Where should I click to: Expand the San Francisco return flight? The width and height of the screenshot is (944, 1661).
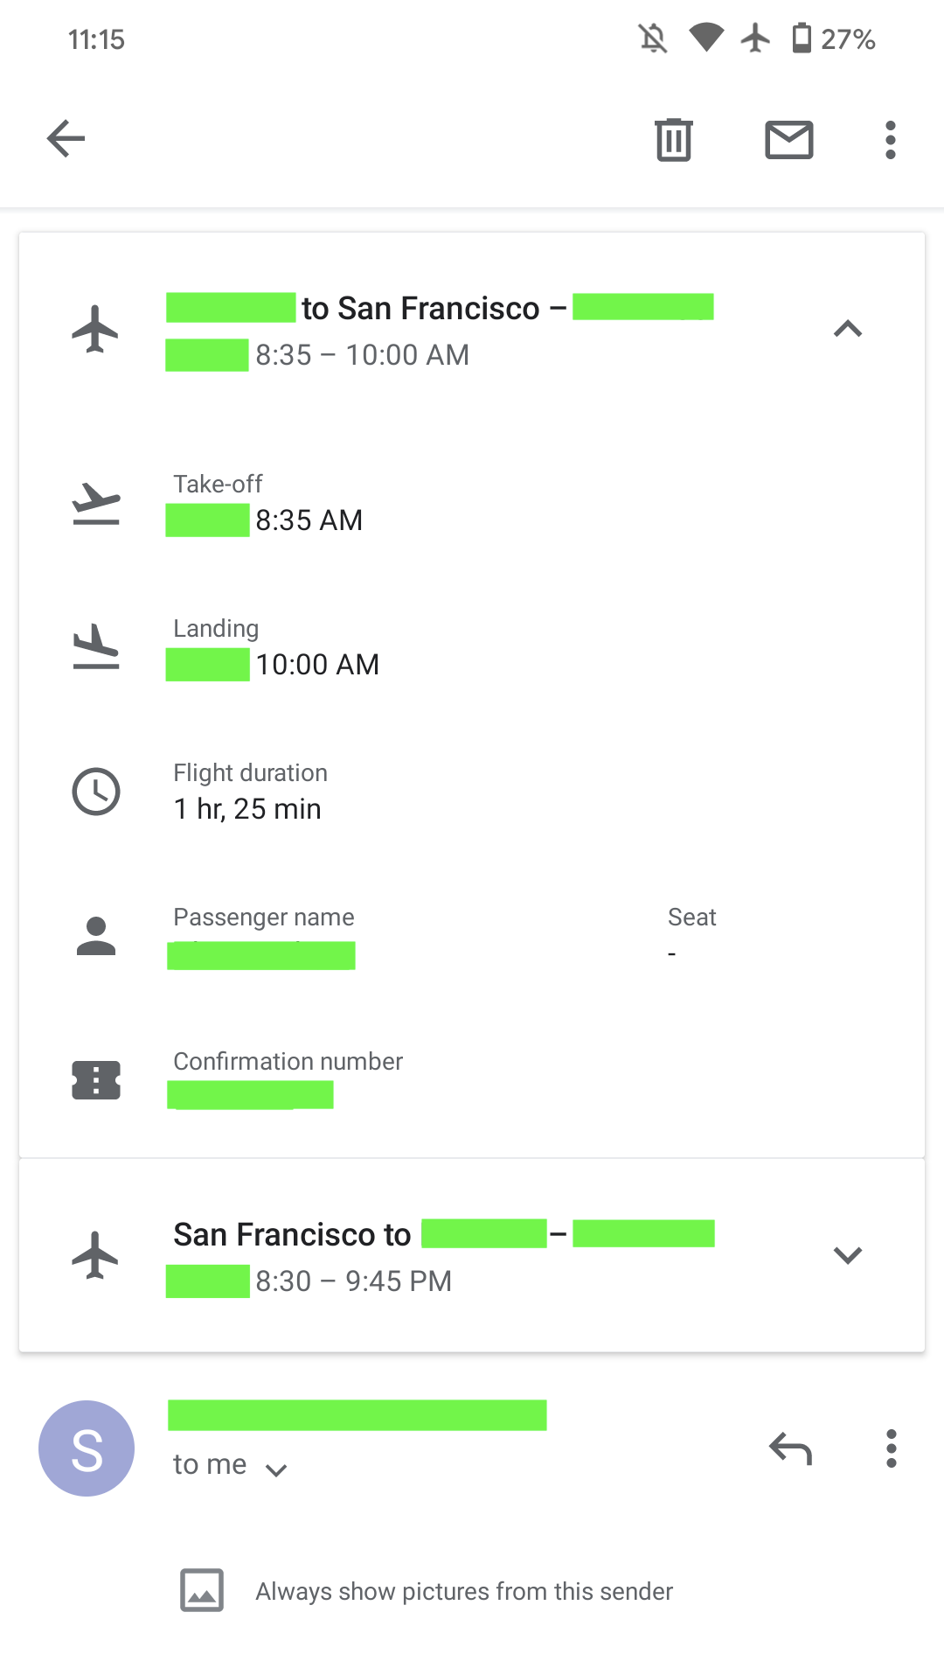pos(847,1255)
